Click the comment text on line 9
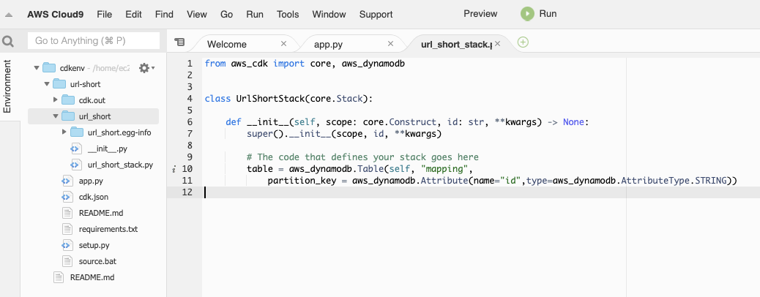The width and height of the screenshot is (760, 297). click(x=362, y=157)
